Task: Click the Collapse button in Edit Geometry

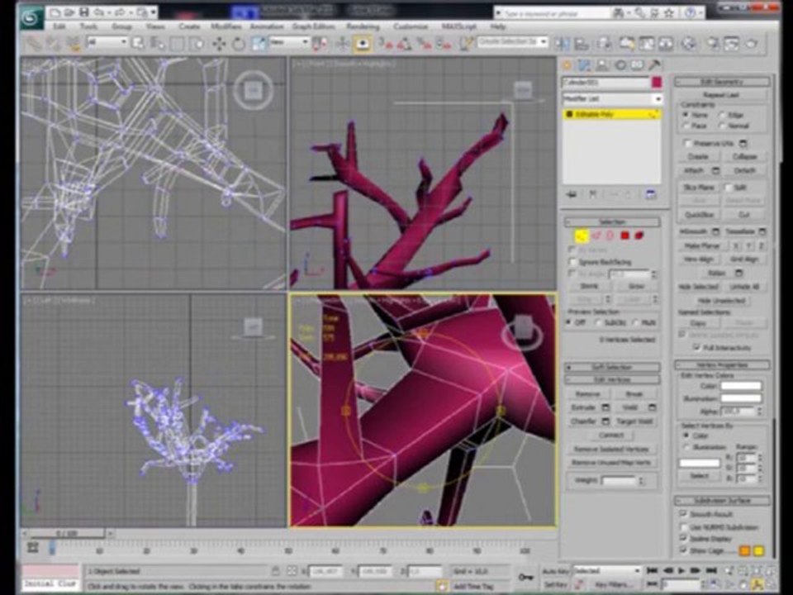Action: click(744, 157)
